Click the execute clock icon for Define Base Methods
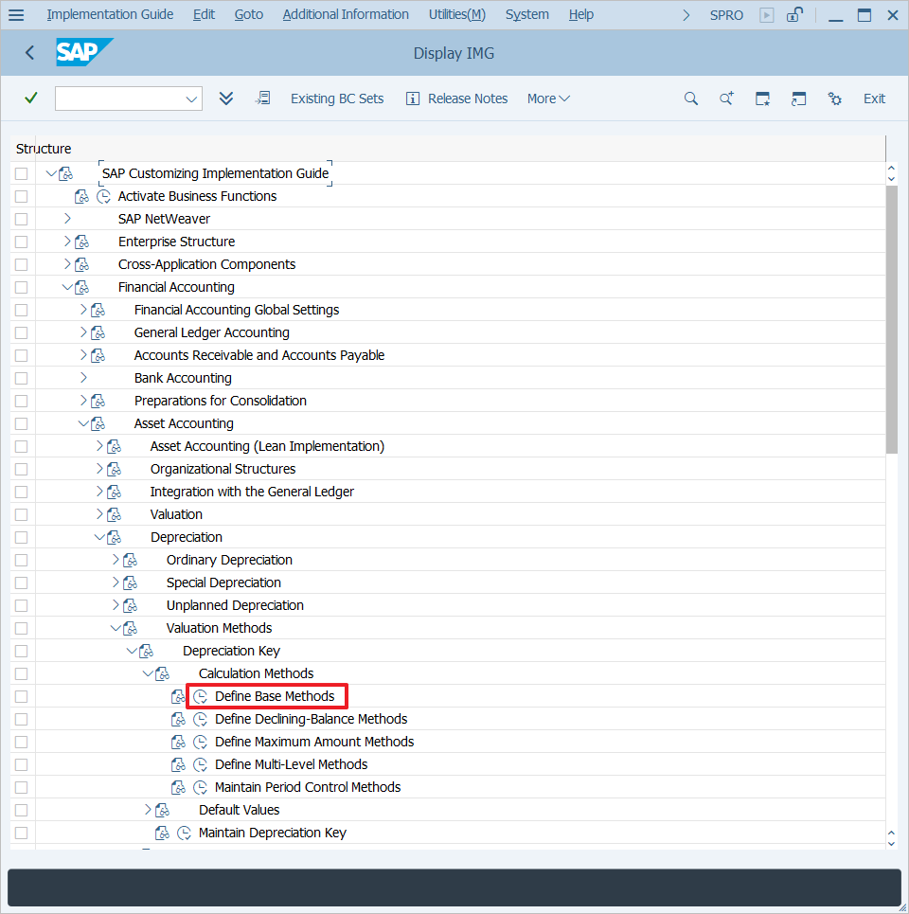This screenshot has height=914, width=909. (x=200, y=696)
